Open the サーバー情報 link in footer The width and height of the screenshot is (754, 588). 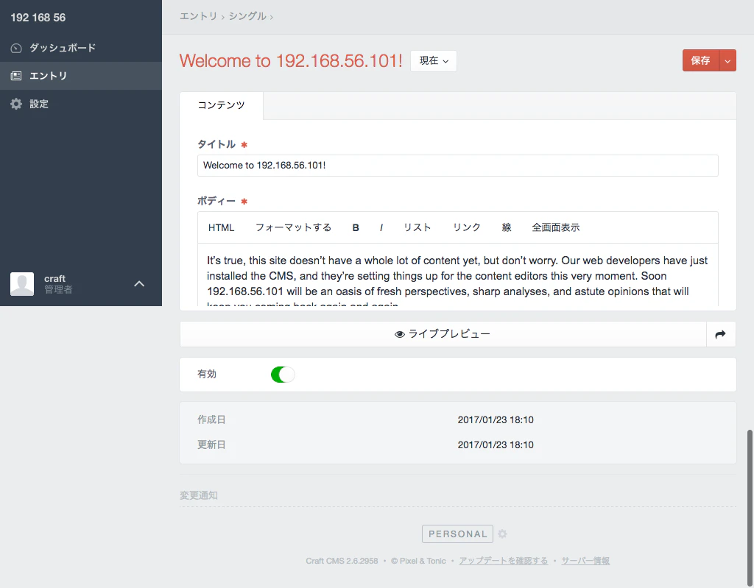(585, 561)
